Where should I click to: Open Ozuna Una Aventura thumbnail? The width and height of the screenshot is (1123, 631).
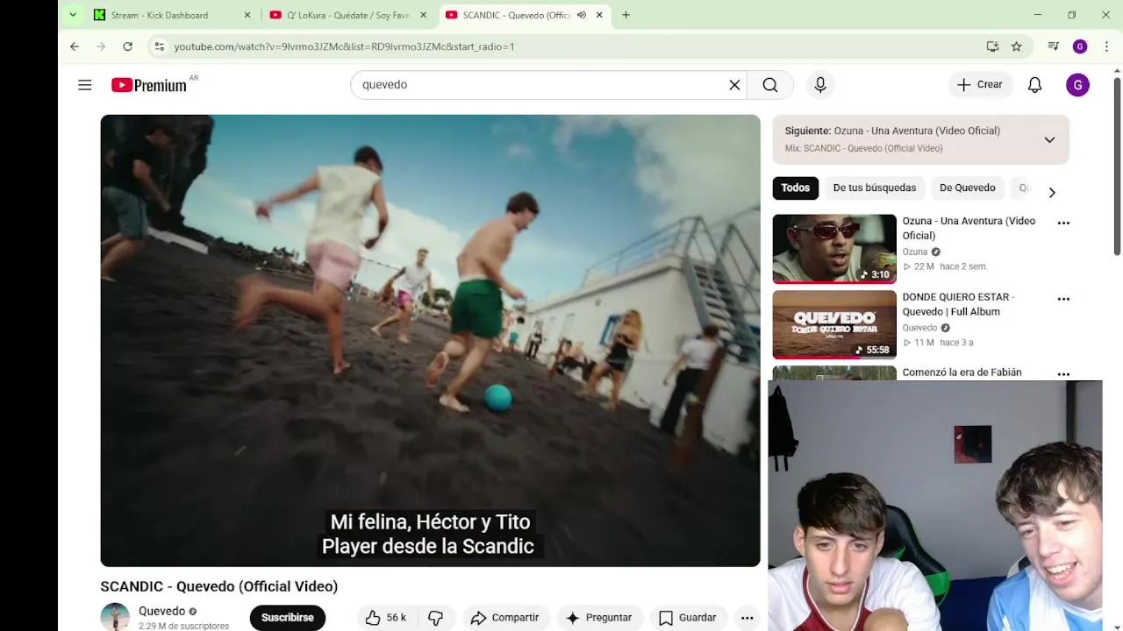pos(834,249)
